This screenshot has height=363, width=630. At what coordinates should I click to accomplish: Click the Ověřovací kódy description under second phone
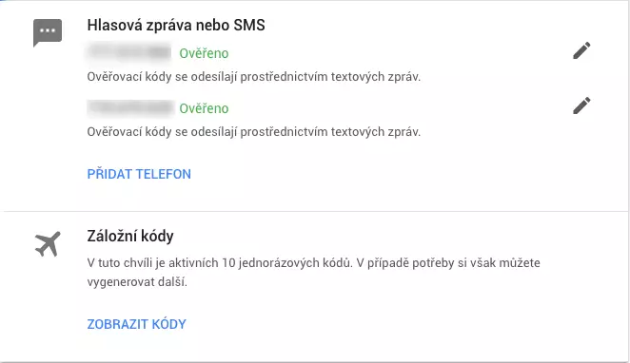(x=254, y=132)
